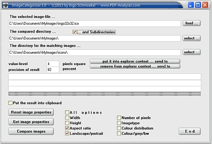Click the top row of the results box
Screen dimensions: 212x144
(105, 77)
